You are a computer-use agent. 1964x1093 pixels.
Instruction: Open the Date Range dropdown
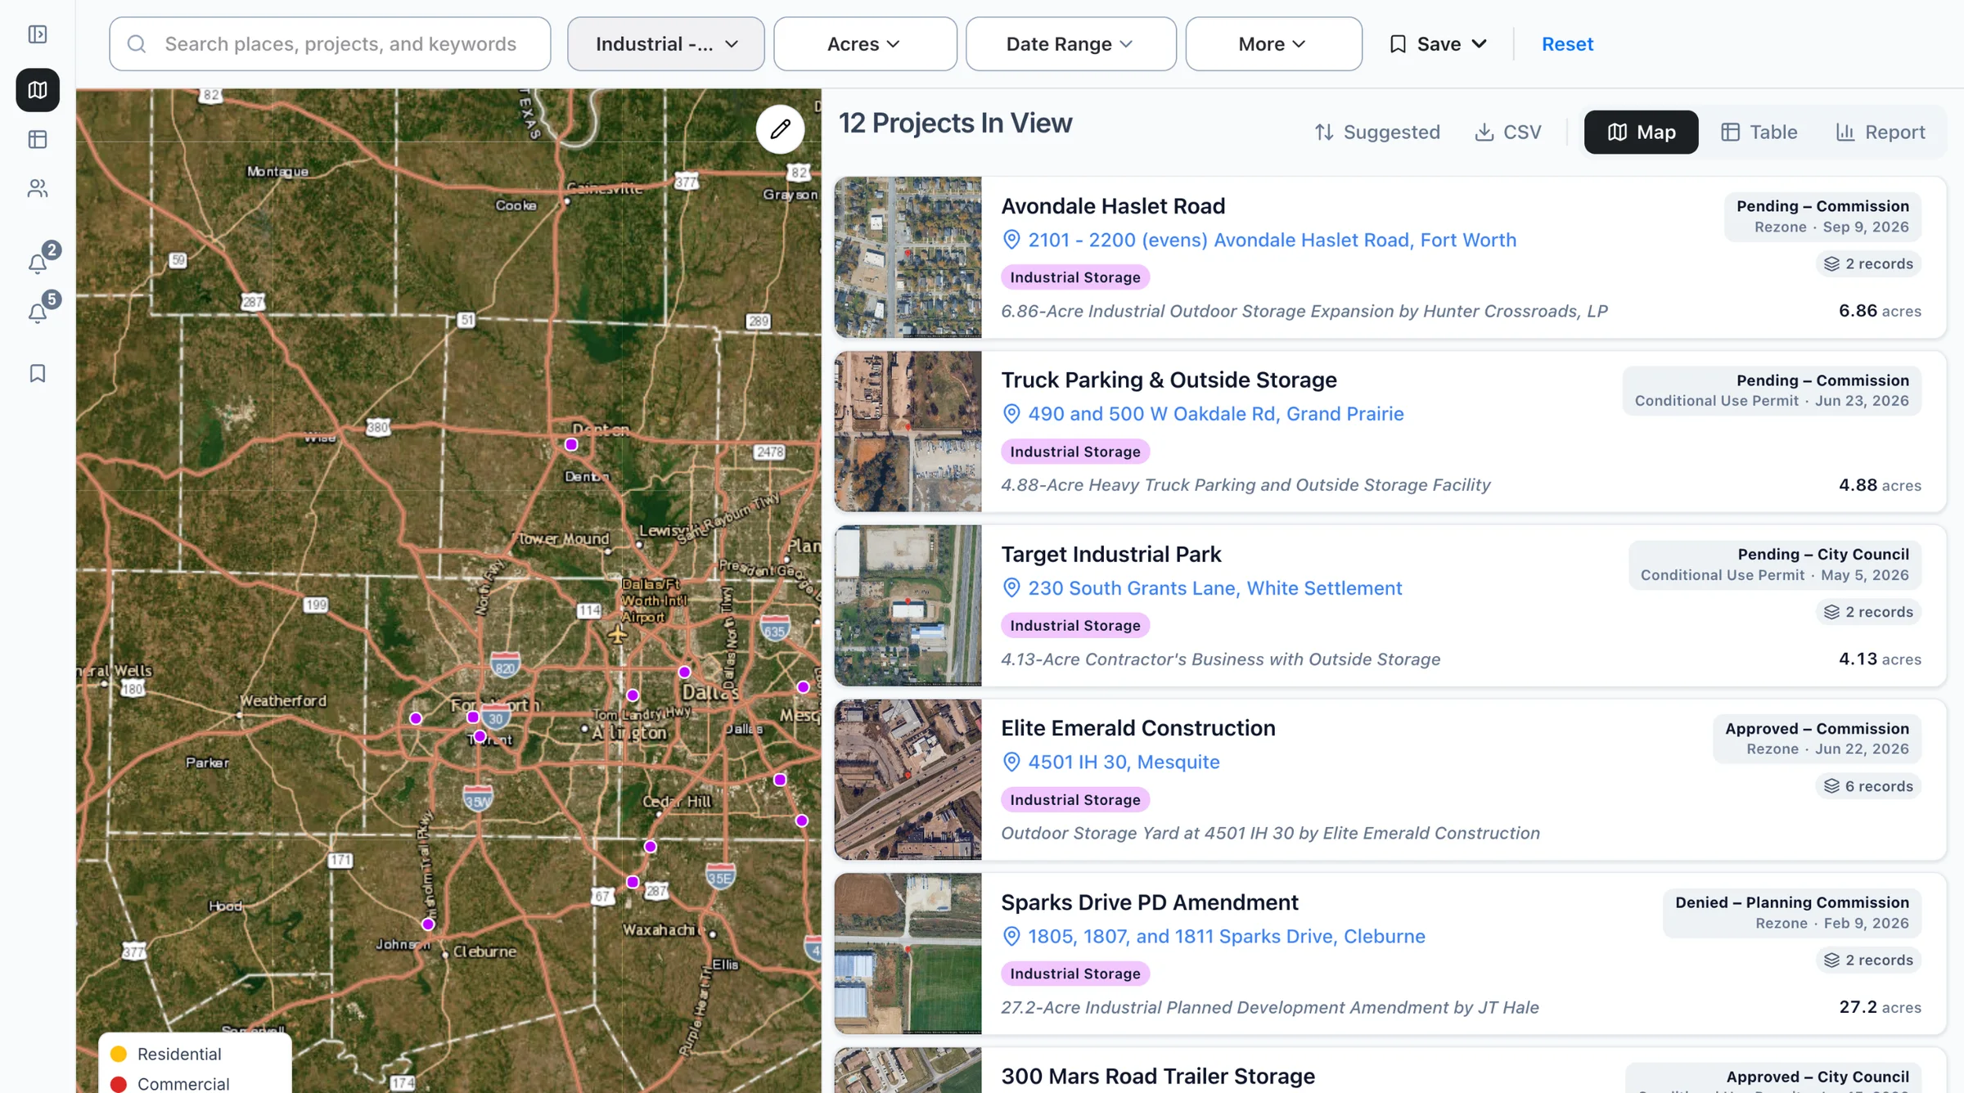[1071, 44]
